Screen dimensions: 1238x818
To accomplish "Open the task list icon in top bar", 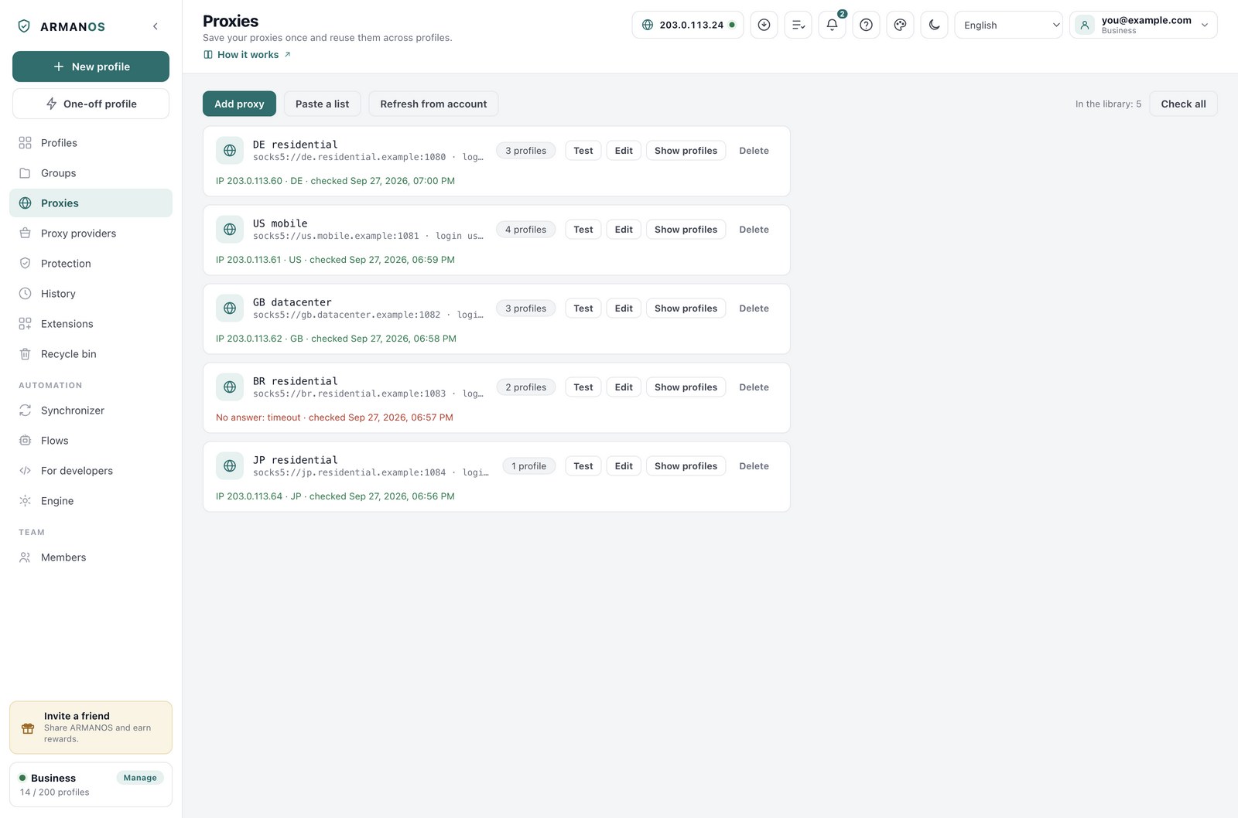I will 798,25.
